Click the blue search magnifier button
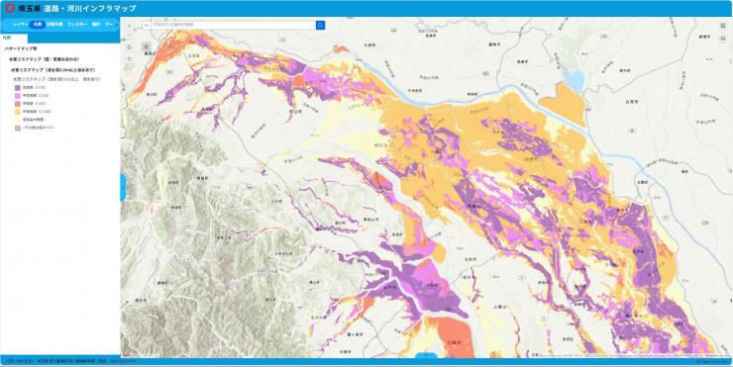733x367 pixels. [x=320, y=25]
